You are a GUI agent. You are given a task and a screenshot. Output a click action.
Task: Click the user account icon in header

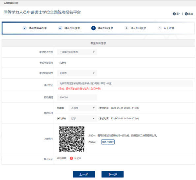click(x=174, y=14)
